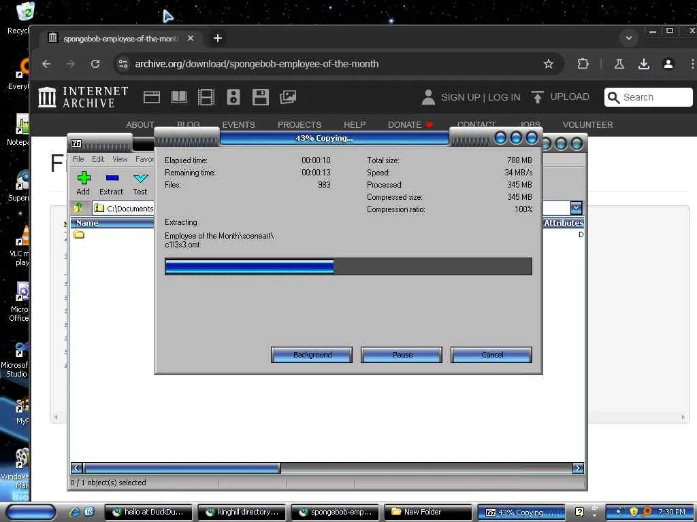Switch to 43% Copying taskbar item
Image resolution: width=697 pixels, height=522 pixels.
[x=521, y=512]
